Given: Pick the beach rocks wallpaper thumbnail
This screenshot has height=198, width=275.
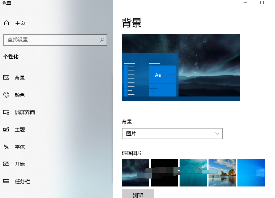Looking at the screenshot, I should (222, 173).
